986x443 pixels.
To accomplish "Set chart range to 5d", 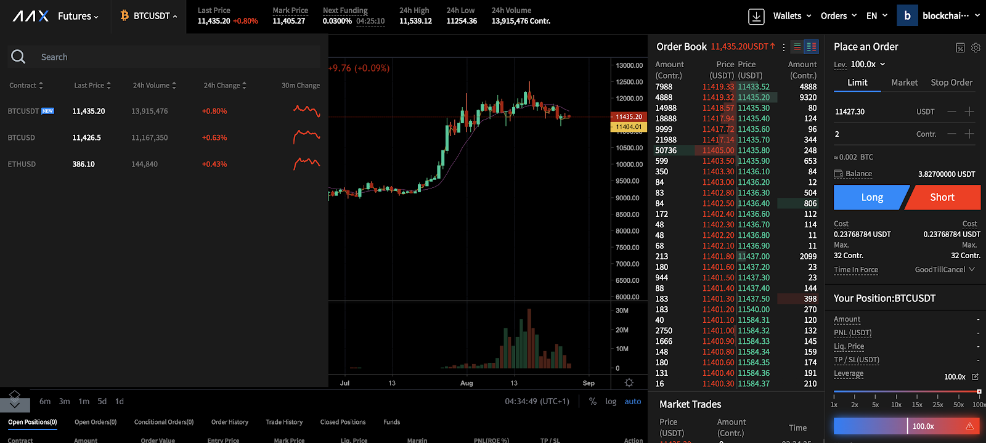I will (x=102, y=401).
